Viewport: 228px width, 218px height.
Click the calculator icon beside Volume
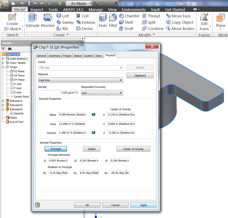pyautogui.click(x=94, y=132)
